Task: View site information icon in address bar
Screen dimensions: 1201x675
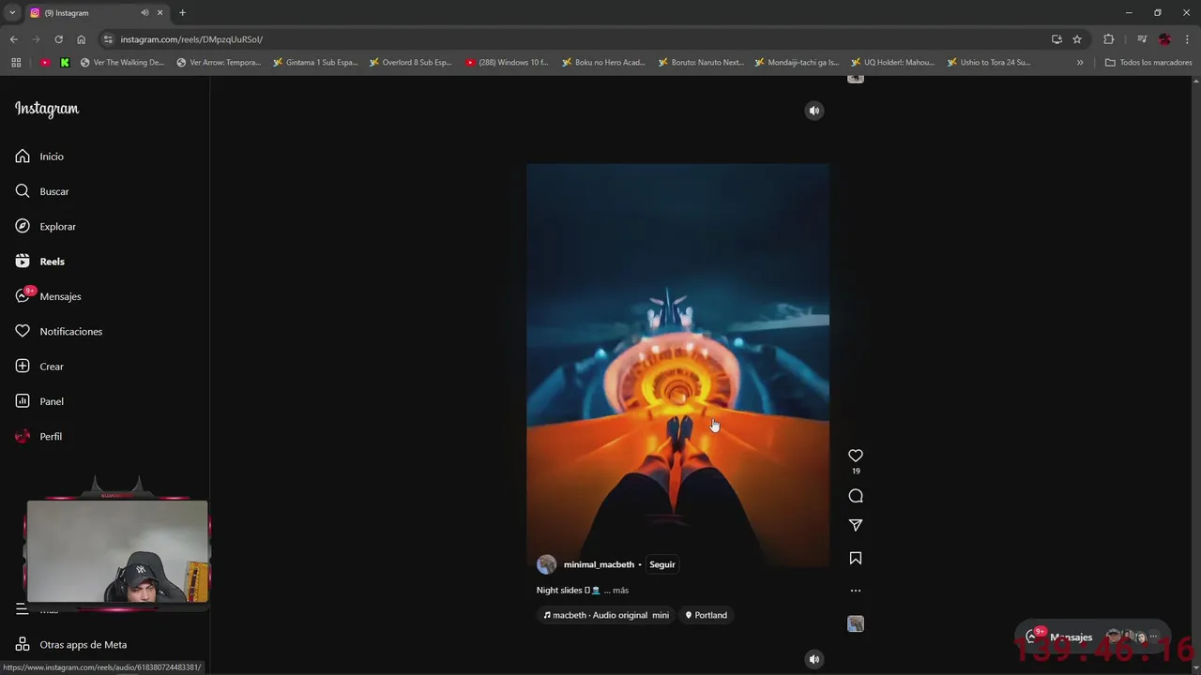Action: [108, 39]
